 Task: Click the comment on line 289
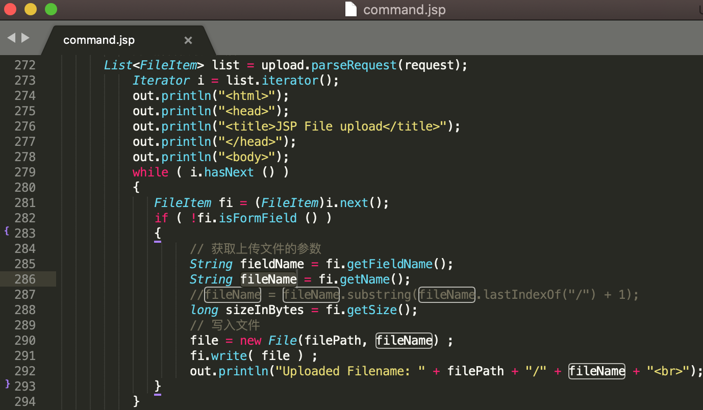click(225, 325)
